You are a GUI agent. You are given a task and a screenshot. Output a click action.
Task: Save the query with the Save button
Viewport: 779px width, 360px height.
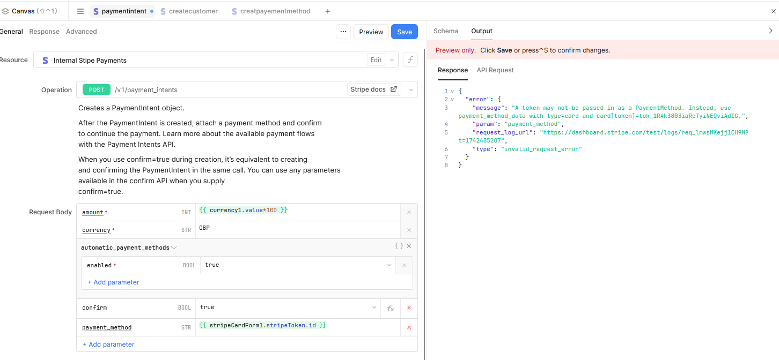[x=405, y=32]
